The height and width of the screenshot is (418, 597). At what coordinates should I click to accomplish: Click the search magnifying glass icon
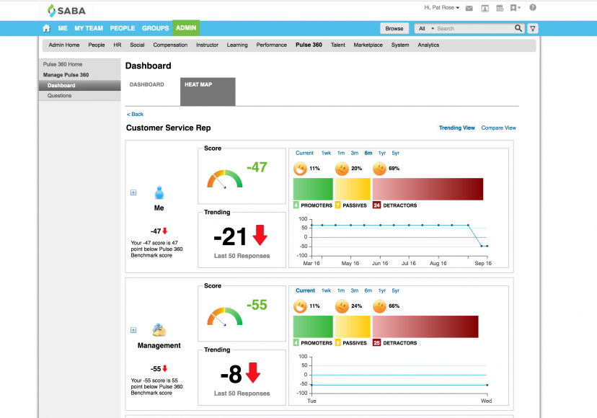point(518,28)
